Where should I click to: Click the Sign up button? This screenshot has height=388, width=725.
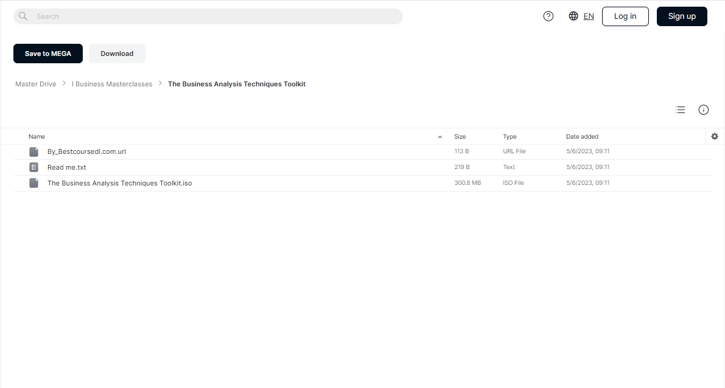(682, 16)
